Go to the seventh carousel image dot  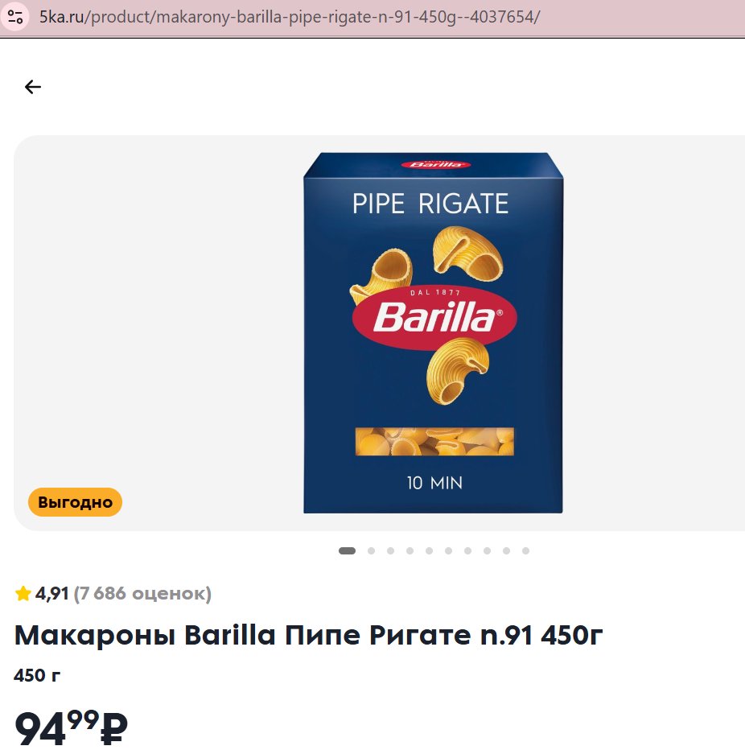point(467,551)
